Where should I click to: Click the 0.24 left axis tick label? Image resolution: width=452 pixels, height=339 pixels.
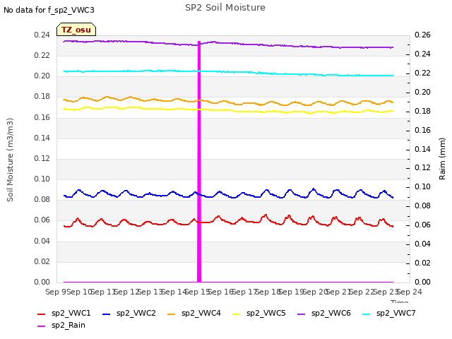[x=42, y=35]
